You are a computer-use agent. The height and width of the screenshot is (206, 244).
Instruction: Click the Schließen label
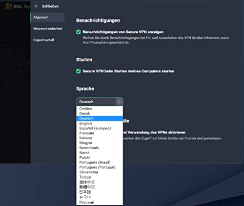click(50, 6)
